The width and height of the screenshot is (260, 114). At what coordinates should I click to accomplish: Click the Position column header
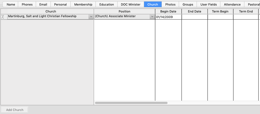124,11
